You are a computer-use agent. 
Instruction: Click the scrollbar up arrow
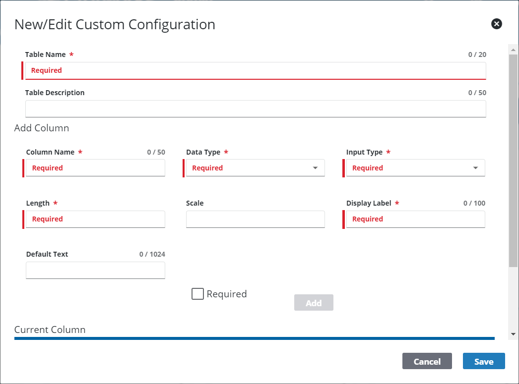pos(513,49)
